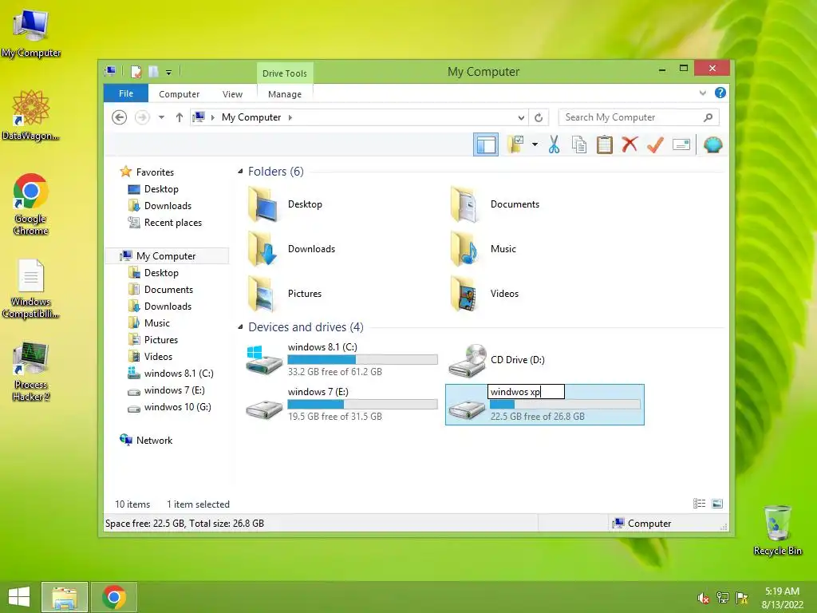Click windows 8.1 (C:) capacity bar

pos(363,360)
